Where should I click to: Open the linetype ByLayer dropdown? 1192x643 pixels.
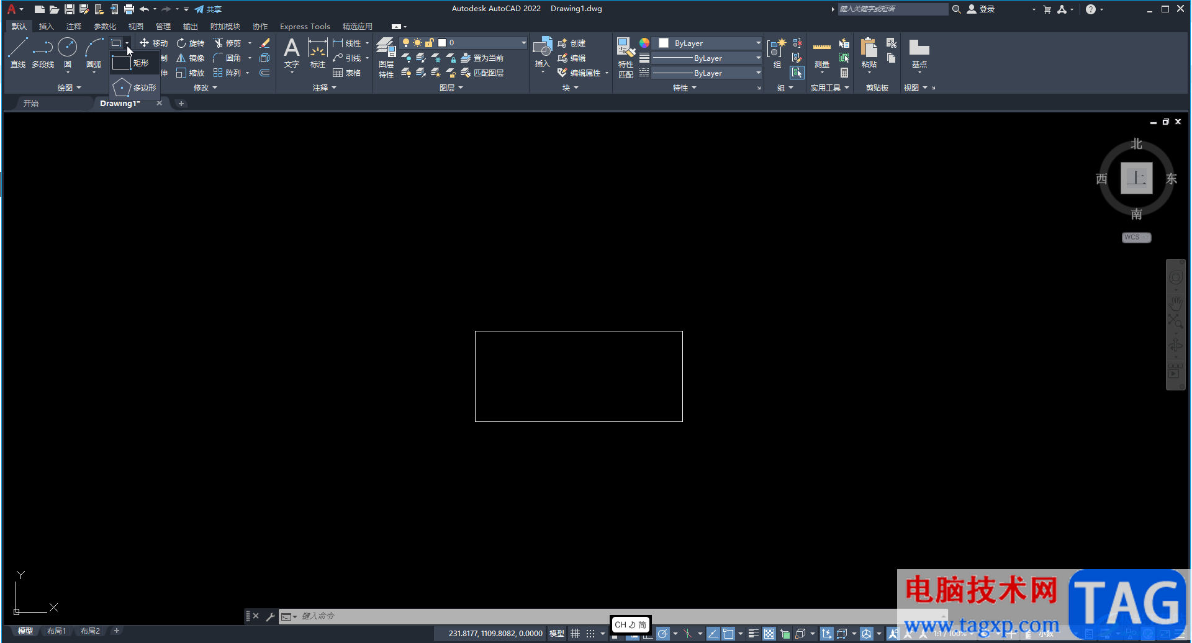point(707,73)
